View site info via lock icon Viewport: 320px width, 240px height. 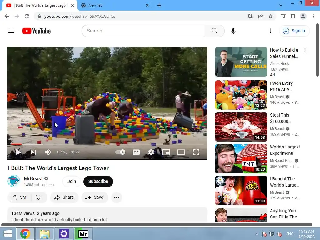pos(39,16)
